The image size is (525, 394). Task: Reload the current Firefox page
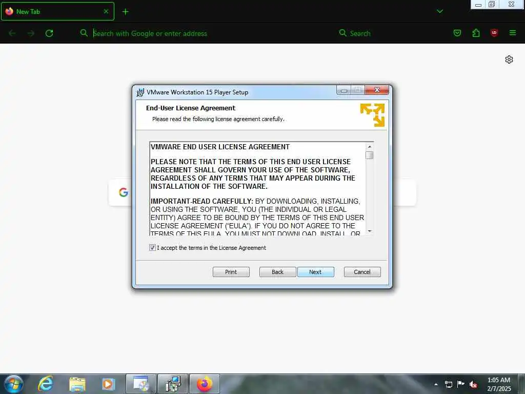(49, 33)
